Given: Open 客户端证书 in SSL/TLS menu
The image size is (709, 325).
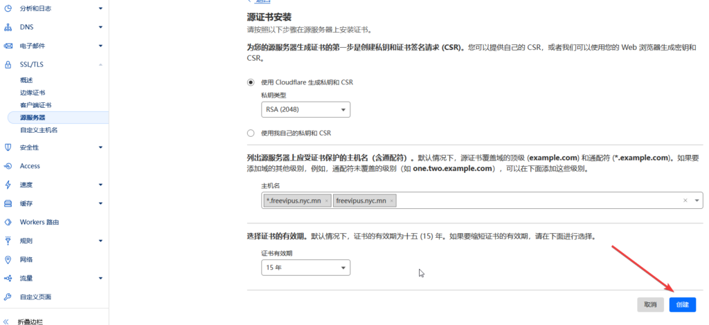Looking at the screenshot, I should 35,105.
